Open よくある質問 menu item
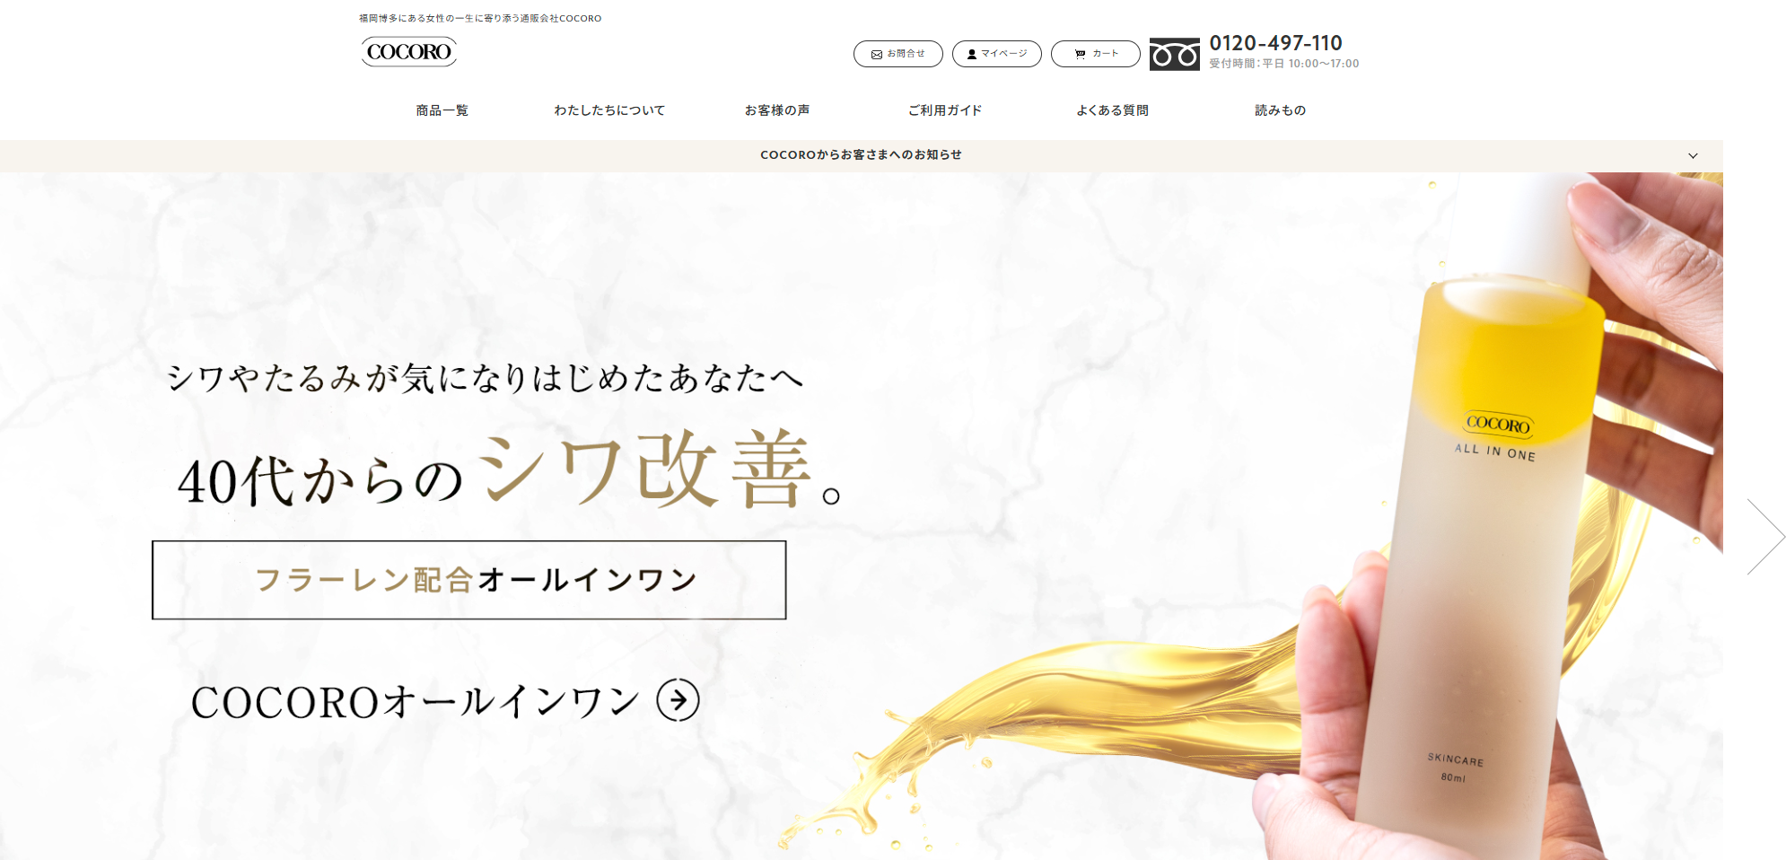The height and width of the screenshot is (860, 1786). click(1112, 110)
